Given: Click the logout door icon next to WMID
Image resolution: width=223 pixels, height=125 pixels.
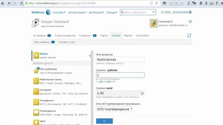Looking at the screenshot, I should (x=191, y=12).
